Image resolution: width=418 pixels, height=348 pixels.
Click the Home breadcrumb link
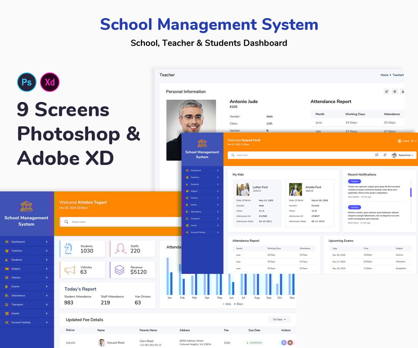coord(385,75)
